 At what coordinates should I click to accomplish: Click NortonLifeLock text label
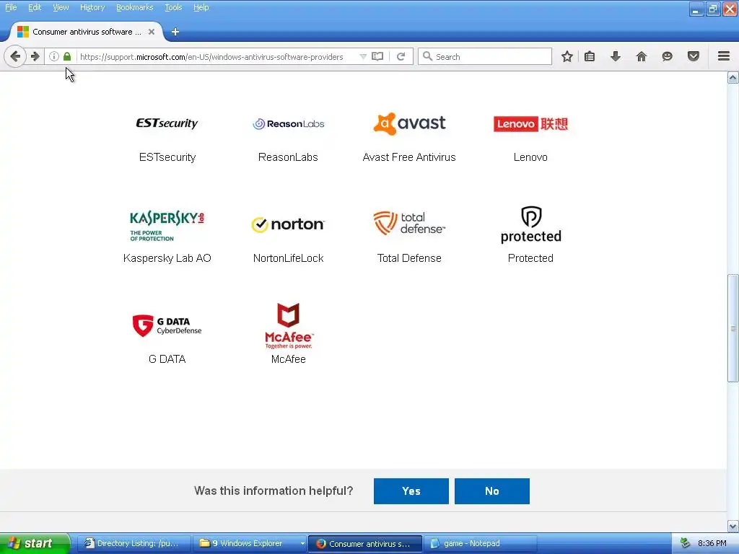[288, 258]
